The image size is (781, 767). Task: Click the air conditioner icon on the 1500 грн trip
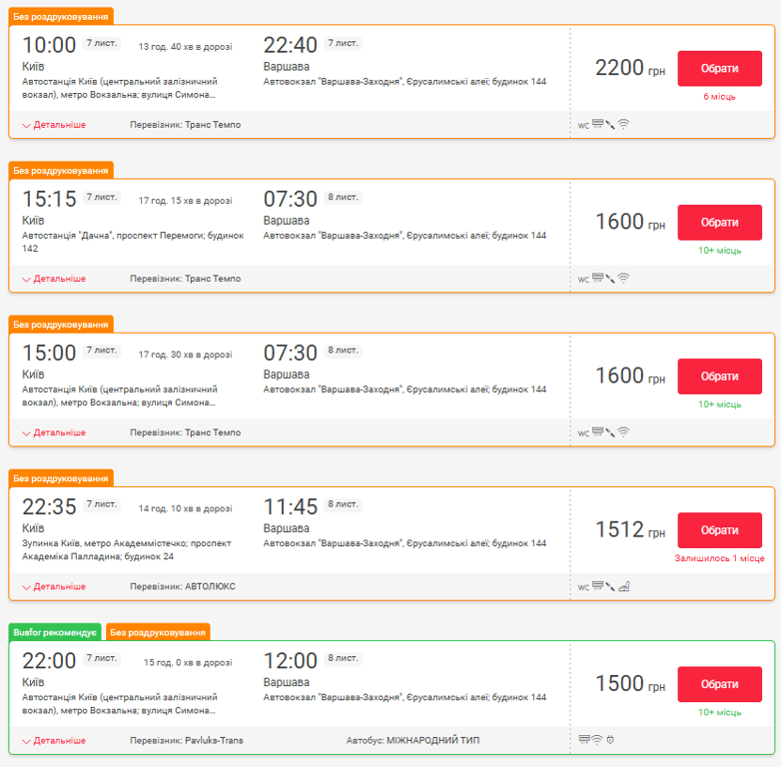[x=583, y=740]
